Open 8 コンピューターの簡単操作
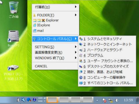The height and width of the screenshot is (104, 139). [107, 77]
